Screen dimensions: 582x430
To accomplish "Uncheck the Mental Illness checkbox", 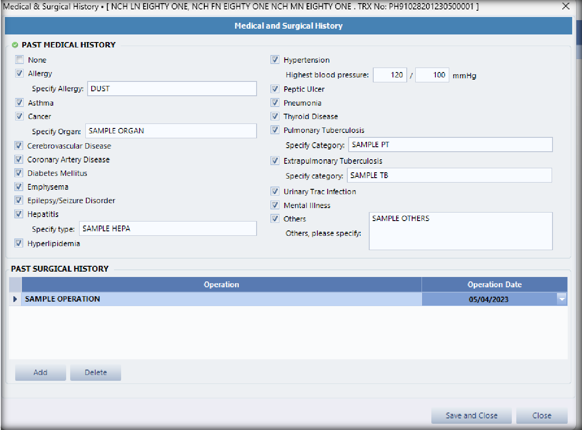I will [x=275, y=205].
